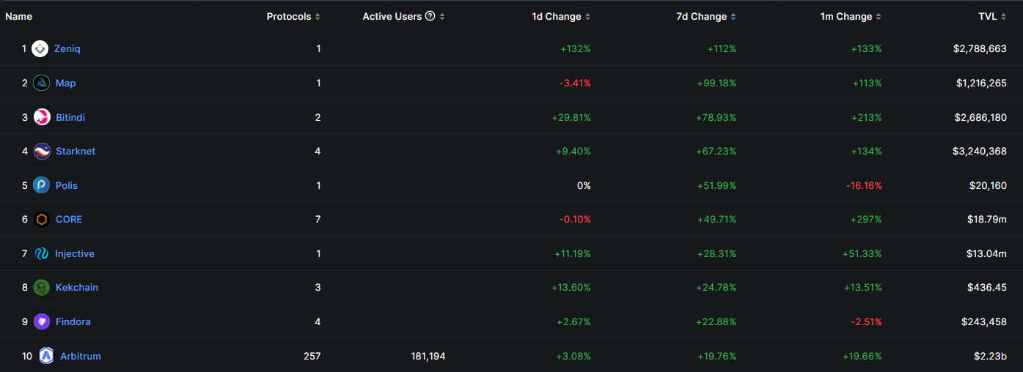Click Kekchain TVL value $436.45
Screen dimensions: 1023x372
[x=988, y=288]
